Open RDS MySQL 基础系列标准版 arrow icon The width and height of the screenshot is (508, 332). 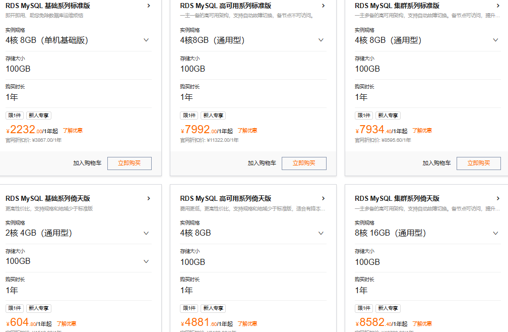tap(149, 6)
